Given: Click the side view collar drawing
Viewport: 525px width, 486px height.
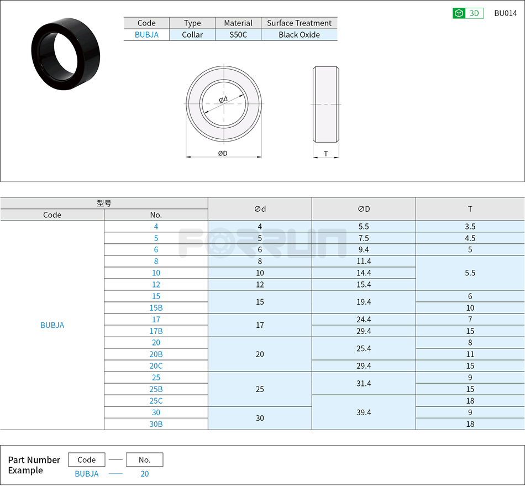Looking at the screenshot, I should (x=326, y=104).
